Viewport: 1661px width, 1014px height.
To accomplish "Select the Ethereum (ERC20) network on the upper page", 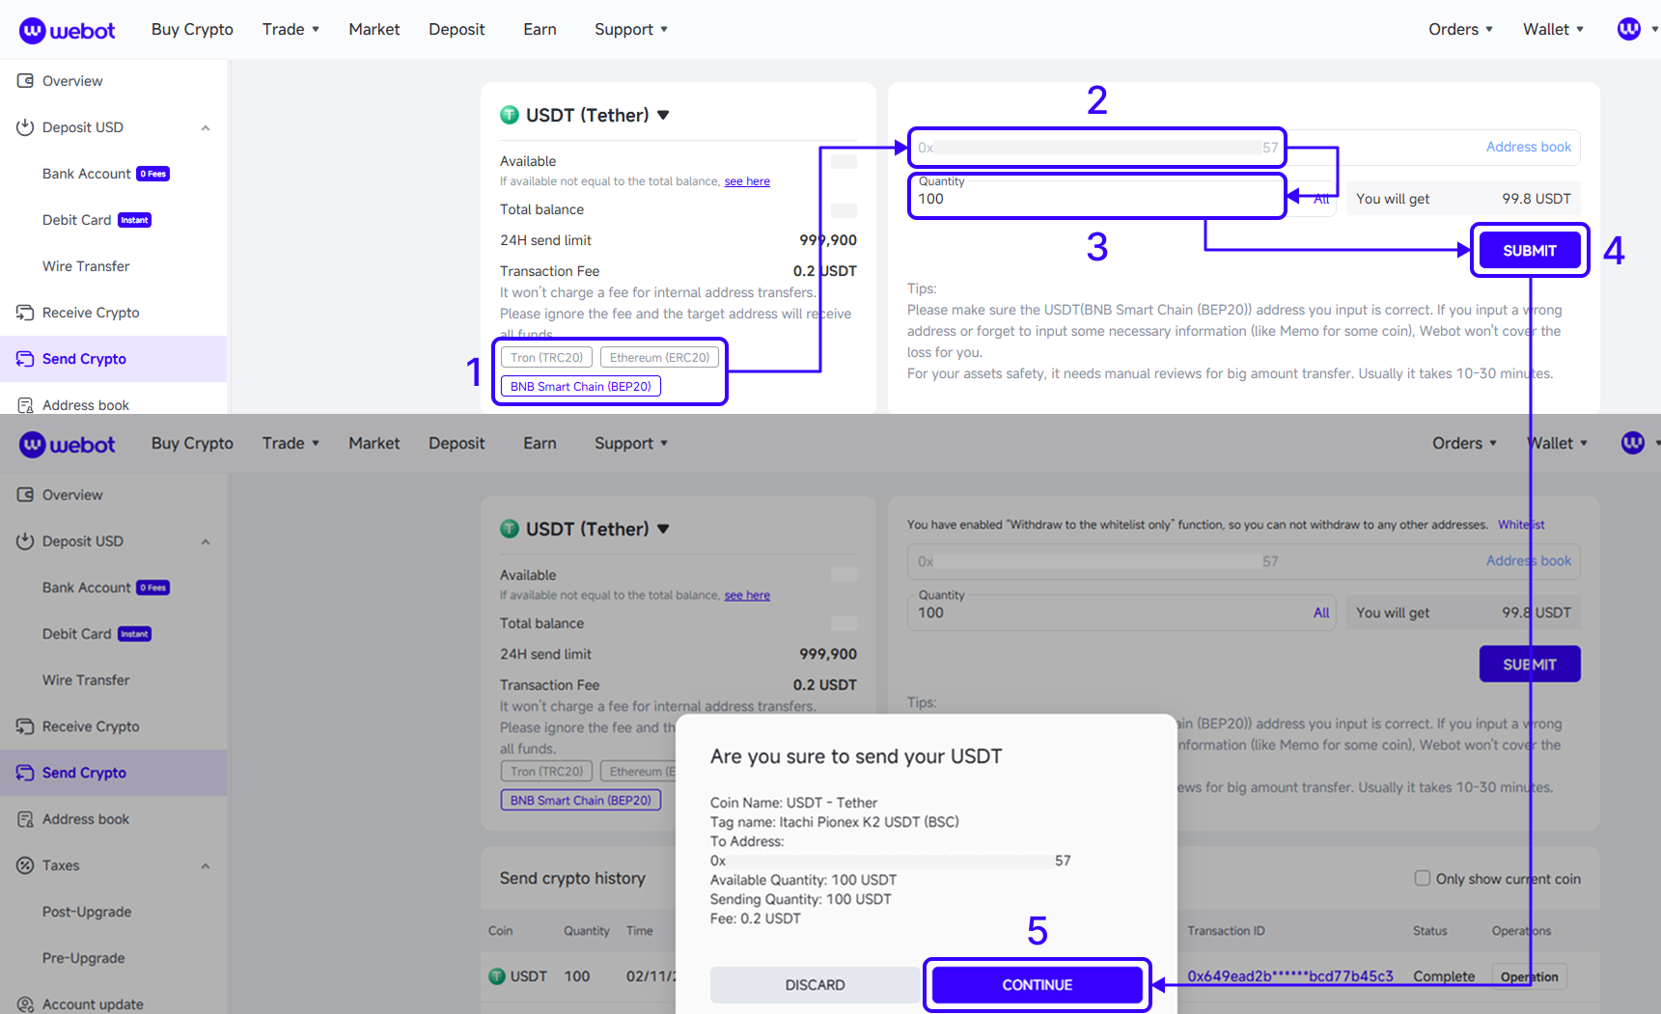I will pyautogui.click(x=659, y=357).
